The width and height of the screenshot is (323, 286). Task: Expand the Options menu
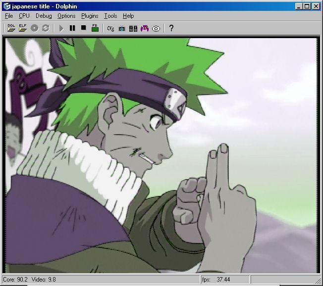(x=66, y=16)
